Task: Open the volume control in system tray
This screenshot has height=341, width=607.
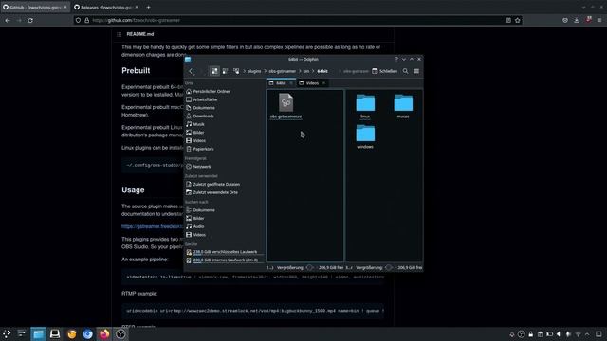Action: (x=559, y=334)
